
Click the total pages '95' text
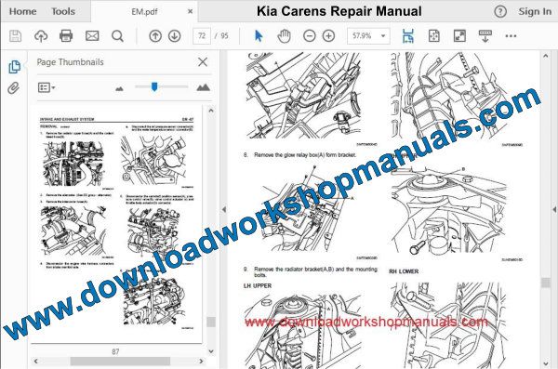[224, 36]
